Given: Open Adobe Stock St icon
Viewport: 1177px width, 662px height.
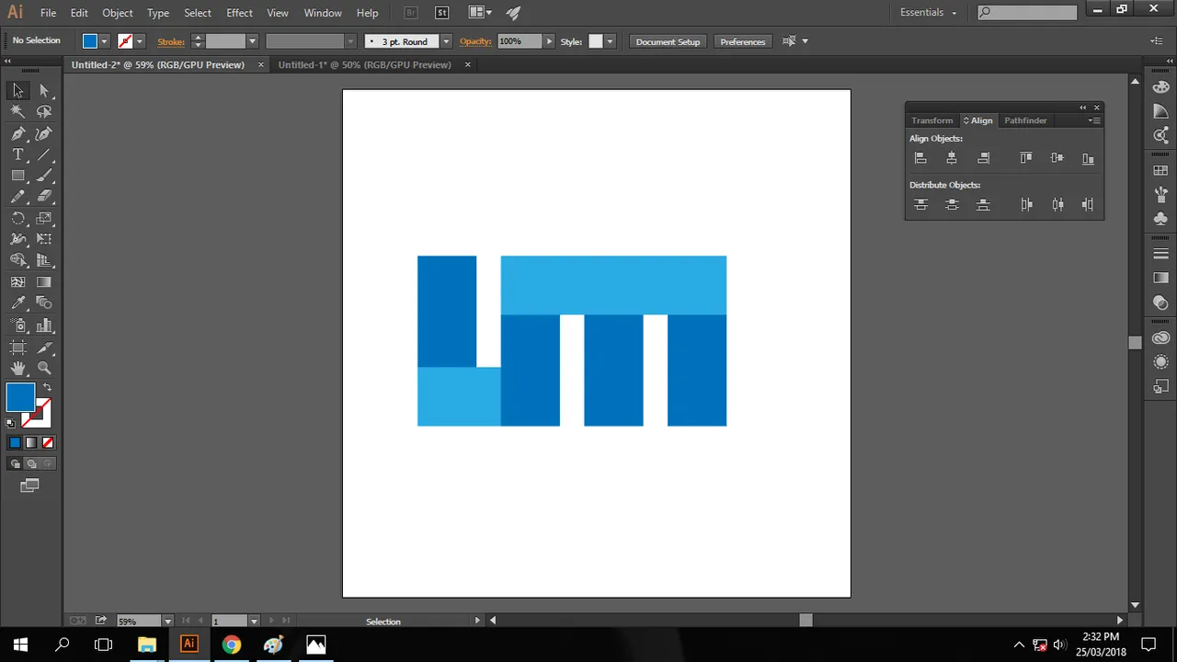Looking at the screenshot, I should coord(442,13).
